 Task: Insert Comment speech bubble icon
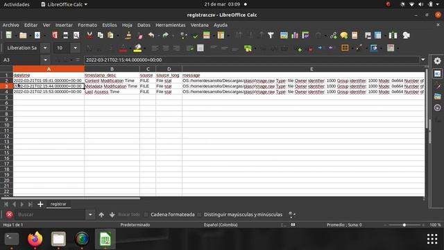tap(344, 35)
